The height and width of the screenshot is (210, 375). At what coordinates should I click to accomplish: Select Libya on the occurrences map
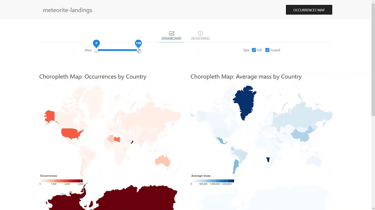click(x=117, y=139)
